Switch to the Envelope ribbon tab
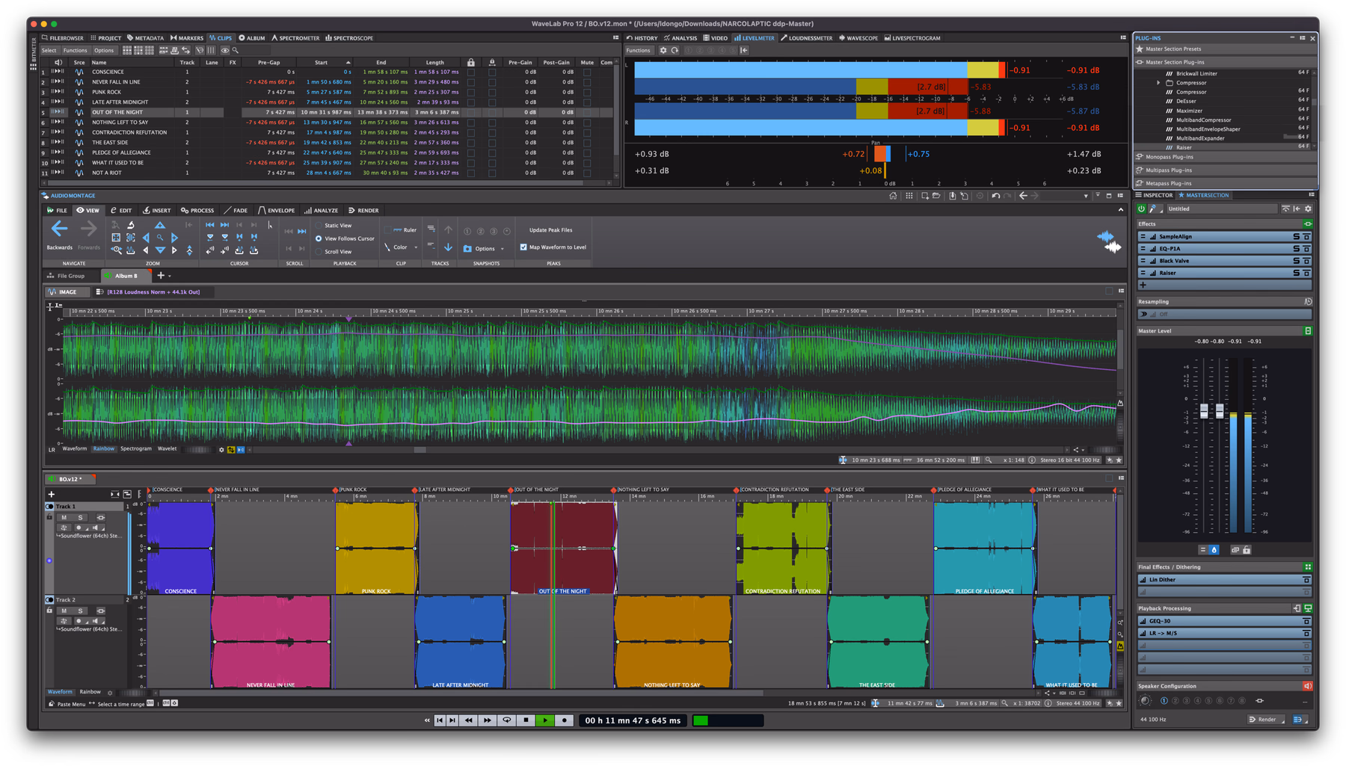 [277, 211]
